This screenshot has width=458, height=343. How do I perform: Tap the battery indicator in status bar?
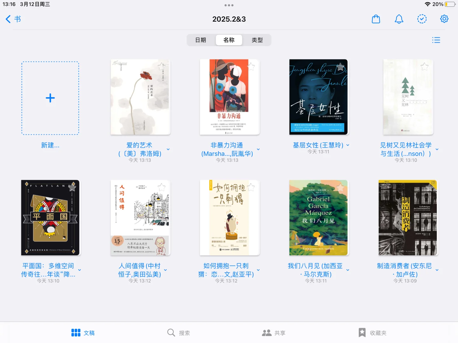point(450,4)
